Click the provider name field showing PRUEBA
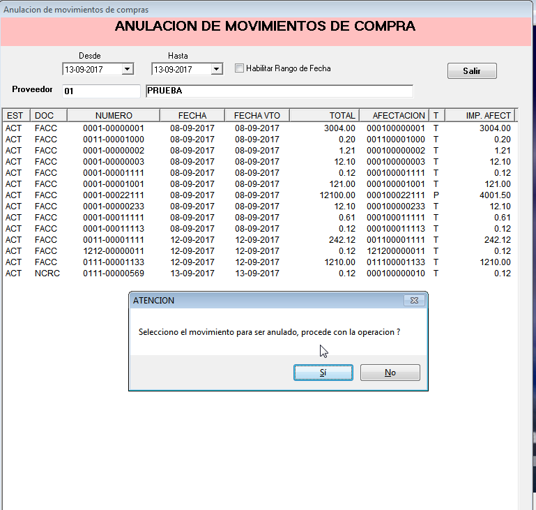The height and width of the screenshot is (510, 536). [280, 91]
